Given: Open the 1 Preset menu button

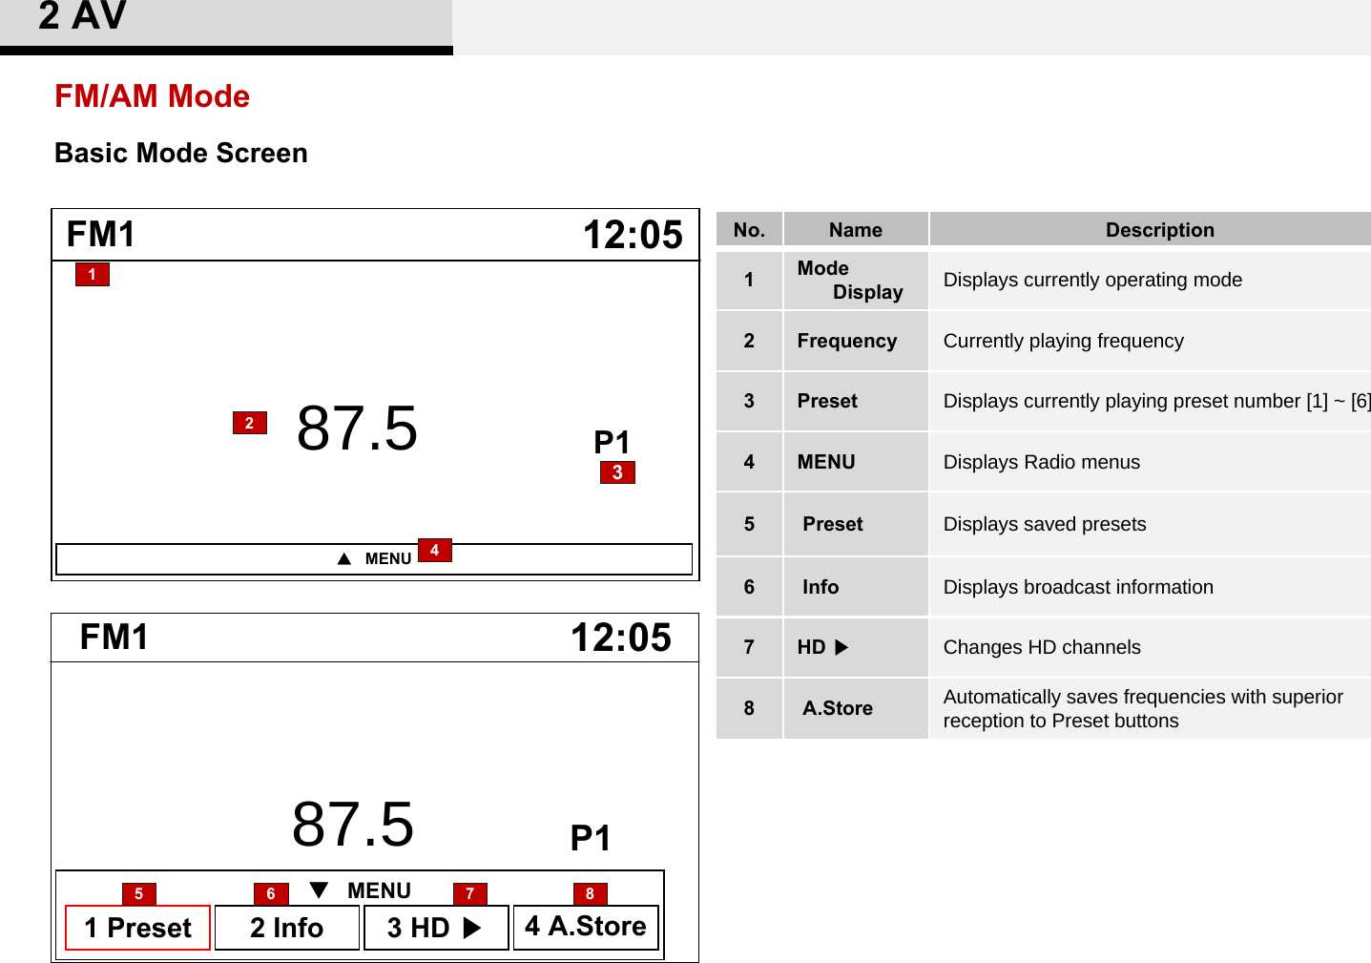Looking at the screenshot, I should [x=137, y=928].
